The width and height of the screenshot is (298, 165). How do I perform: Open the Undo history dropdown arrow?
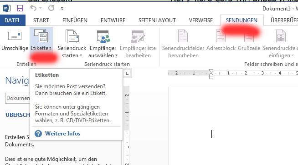[40, 8]
